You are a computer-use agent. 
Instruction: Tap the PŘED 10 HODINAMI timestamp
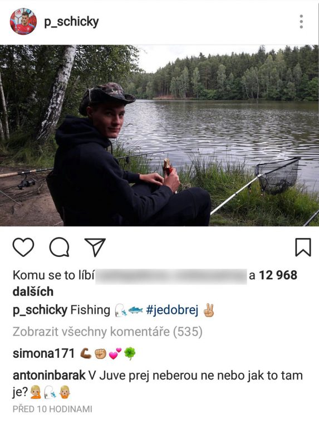coord(52,409)
